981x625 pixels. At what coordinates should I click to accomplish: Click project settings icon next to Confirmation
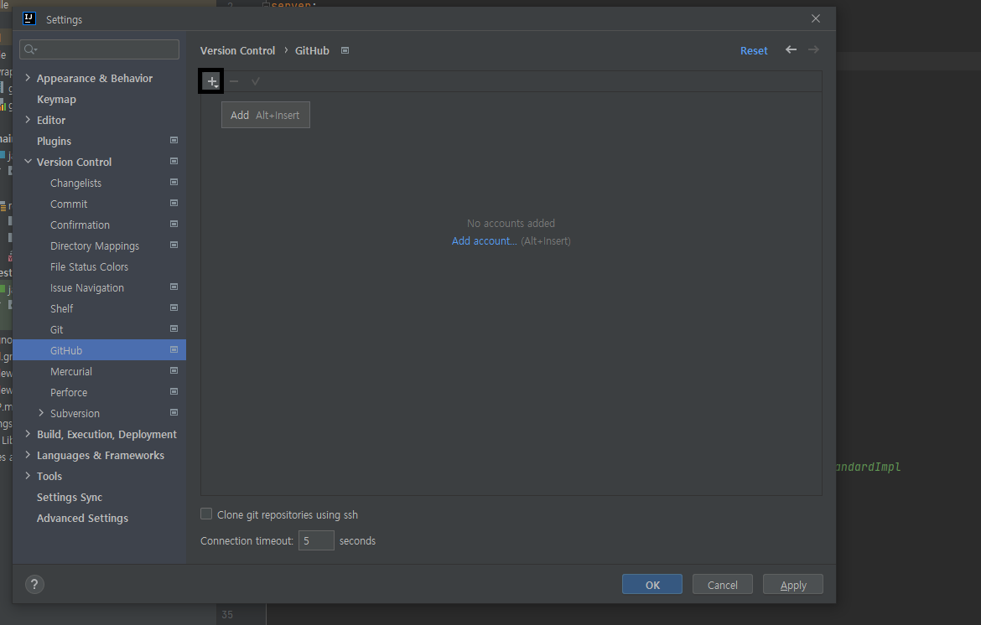click(x=174, y=224)
